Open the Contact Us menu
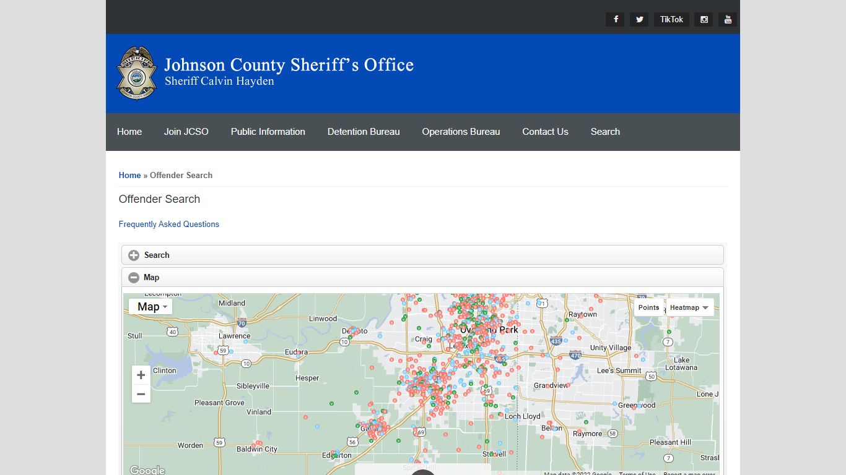The width and height of the screenshot is (846, 475). pos(545,132)
